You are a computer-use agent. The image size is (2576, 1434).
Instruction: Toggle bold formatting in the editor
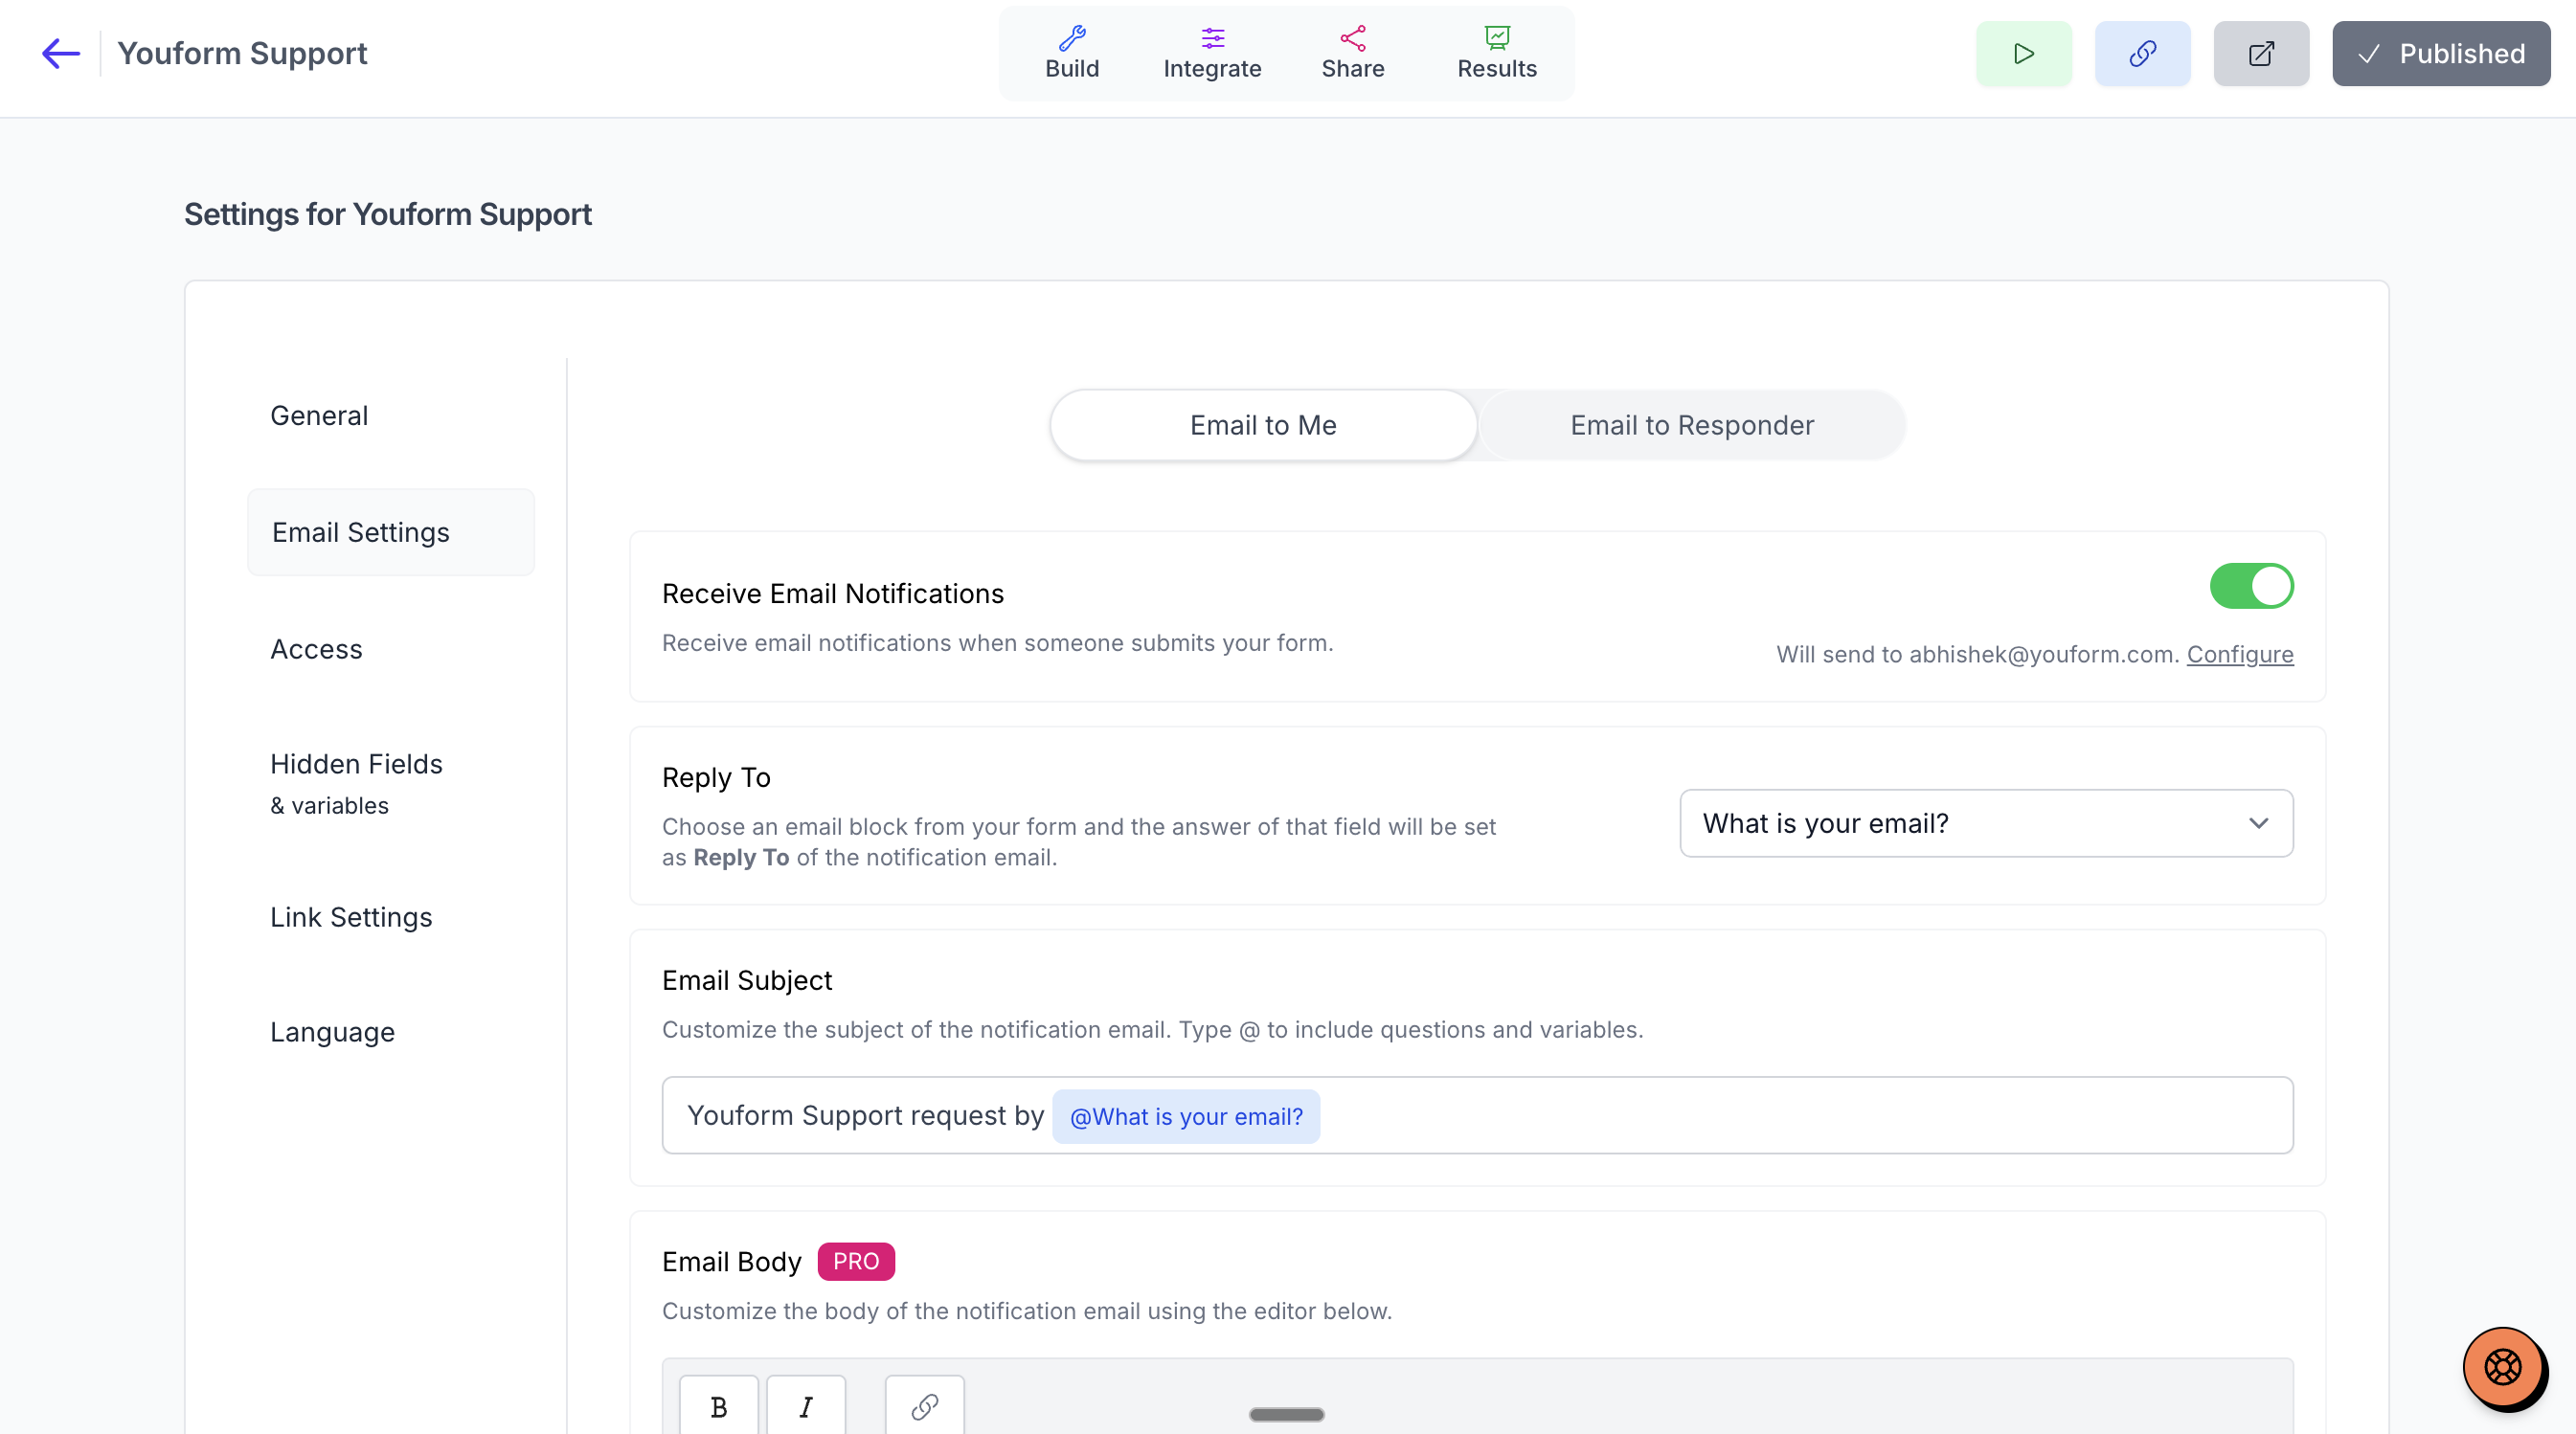click(718, 1406)
